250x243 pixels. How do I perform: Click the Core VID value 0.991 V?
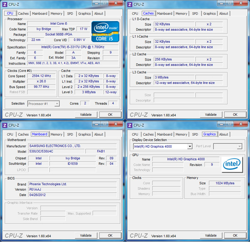80,40
